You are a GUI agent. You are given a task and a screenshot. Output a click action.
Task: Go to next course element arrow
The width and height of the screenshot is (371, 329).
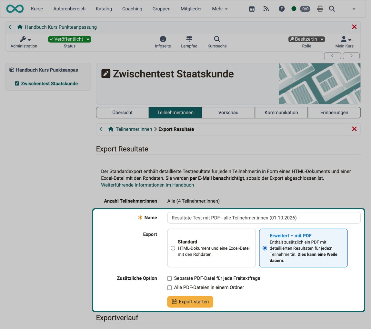point(351,55)
